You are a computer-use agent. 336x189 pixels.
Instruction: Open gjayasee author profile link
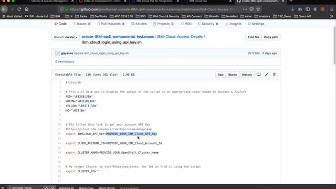(67, 53)
